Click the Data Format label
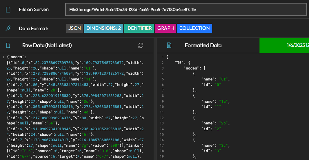This screenshot has height=160, width=309. (x=33, y=28)
